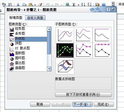Select the 条形图 bar chart type
This screenshot has height=112, width=124.
[28, 34]
